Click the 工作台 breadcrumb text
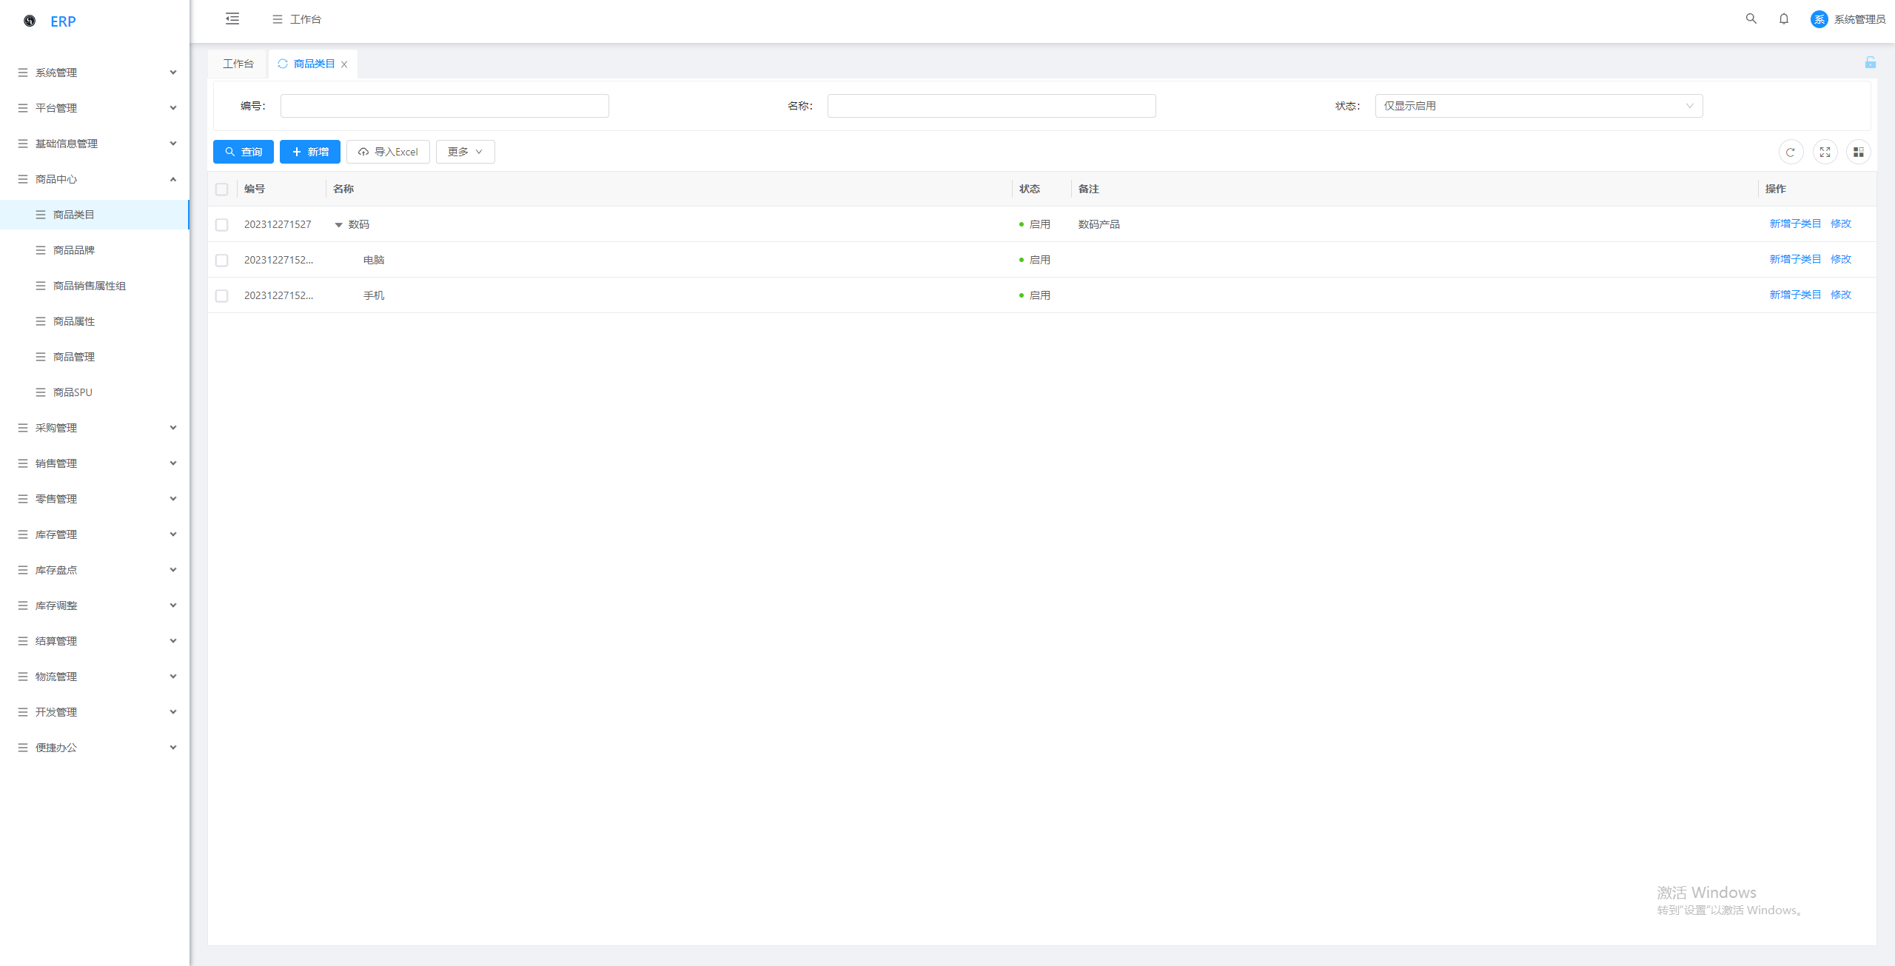The image size is (1895, 966). coord(306,19)
